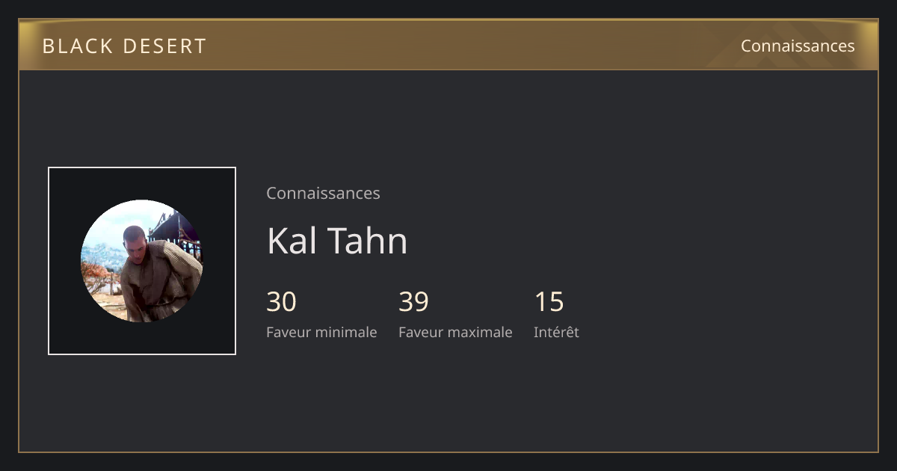Select the Faveur maximale label
The image size is (897, 471).
pos(455,332)
